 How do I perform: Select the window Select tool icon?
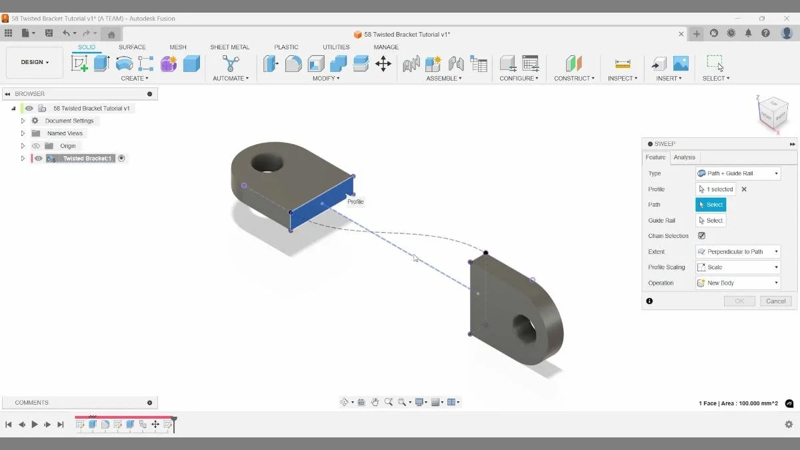pos(715,63)
